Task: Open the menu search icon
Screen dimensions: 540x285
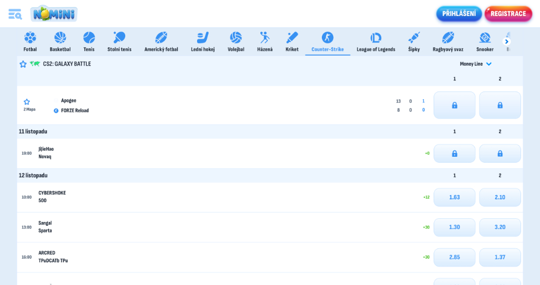Action: pos(15,14)
